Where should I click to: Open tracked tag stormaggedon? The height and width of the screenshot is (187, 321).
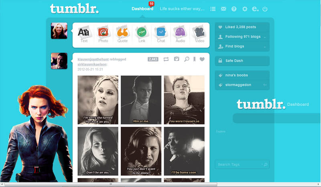242,85
